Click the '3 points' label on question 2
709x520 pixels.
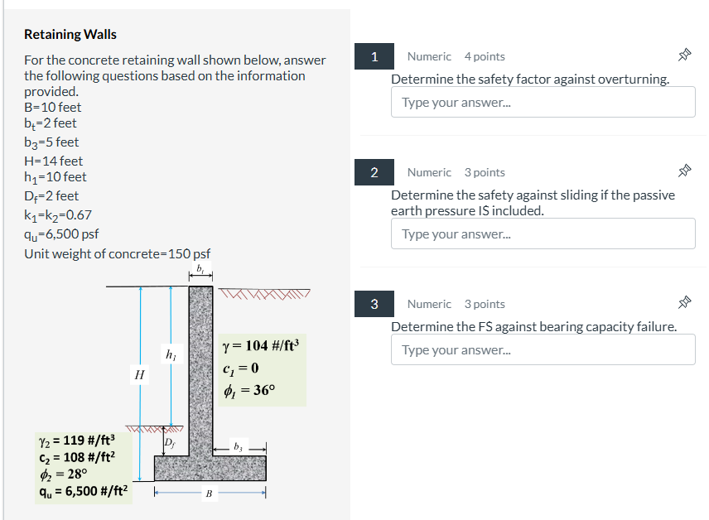coord(485,172)
